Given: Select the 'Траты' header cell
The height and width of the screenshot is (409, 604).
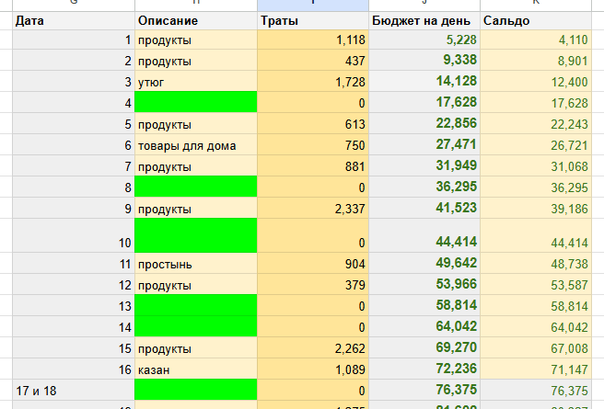Looking at the screenshot, I should click(x=313, y=21).
